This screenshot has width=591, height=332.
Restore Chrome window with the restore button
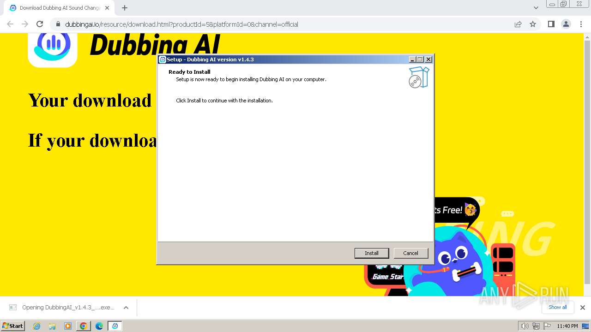(564, 4)
